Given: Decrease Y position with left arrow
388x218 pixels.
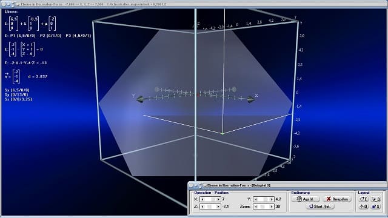Looking at the screenshot, I should [x=256, y=199].
